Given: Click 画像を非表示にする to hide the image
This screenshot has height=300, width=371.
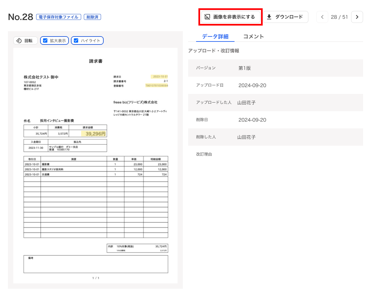Looking at the screenshot, I should tap(230, 16).
